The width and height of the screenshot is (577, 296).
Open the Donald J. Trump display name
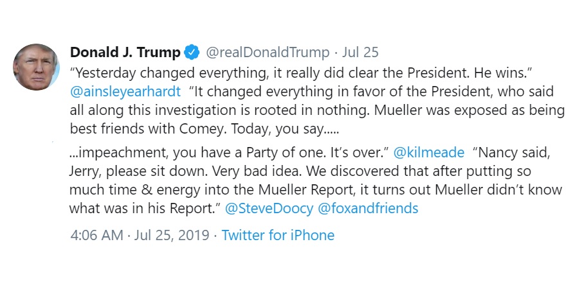[x=125, y=53]
